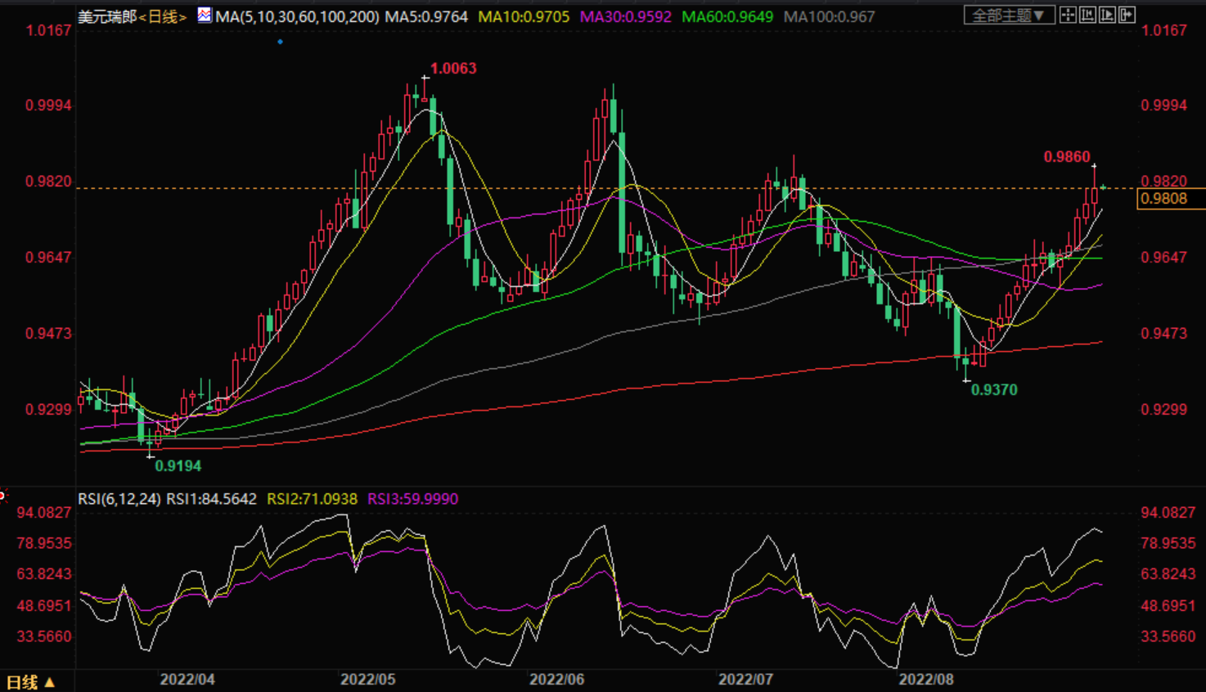The image size is (1206, 692).
Task: Click the 1.0063 high price marker
Action: 453,69
